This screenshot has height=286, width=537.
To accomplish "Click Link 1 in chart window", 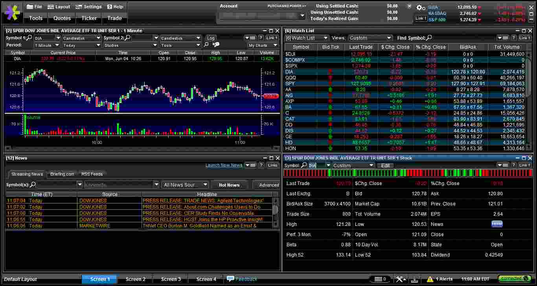I will point(272,38).
